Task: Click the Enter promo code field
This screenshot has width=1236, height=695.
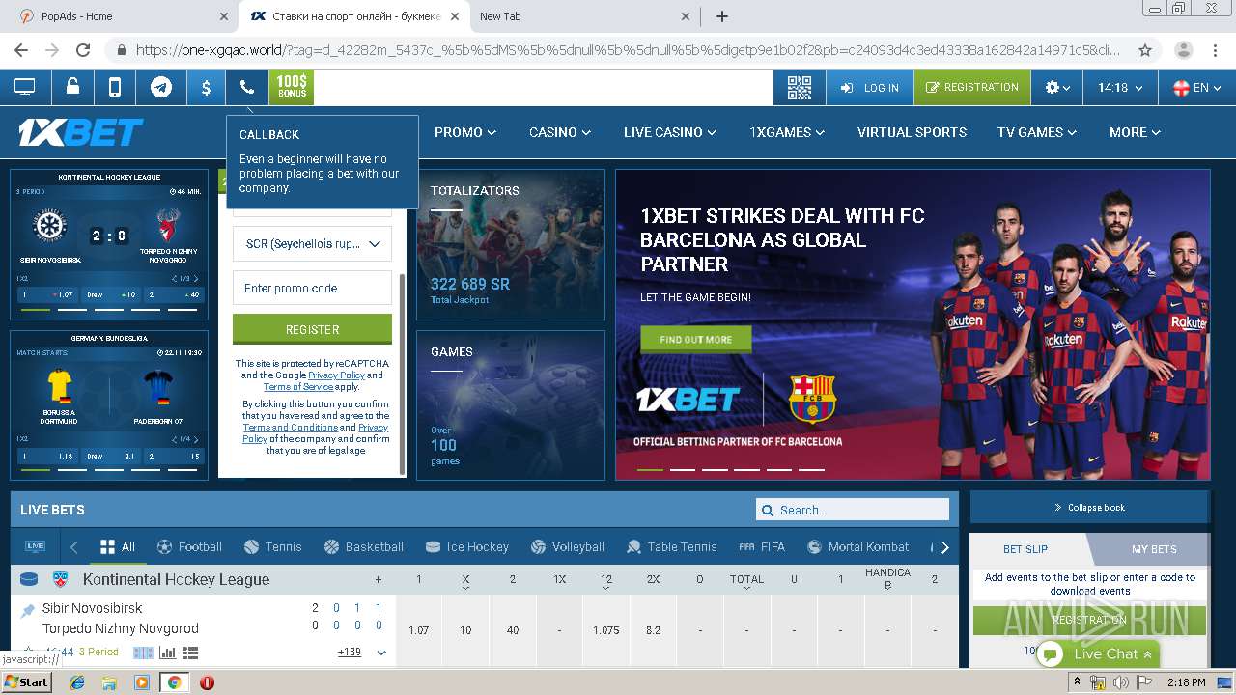Action: [312, 288]
